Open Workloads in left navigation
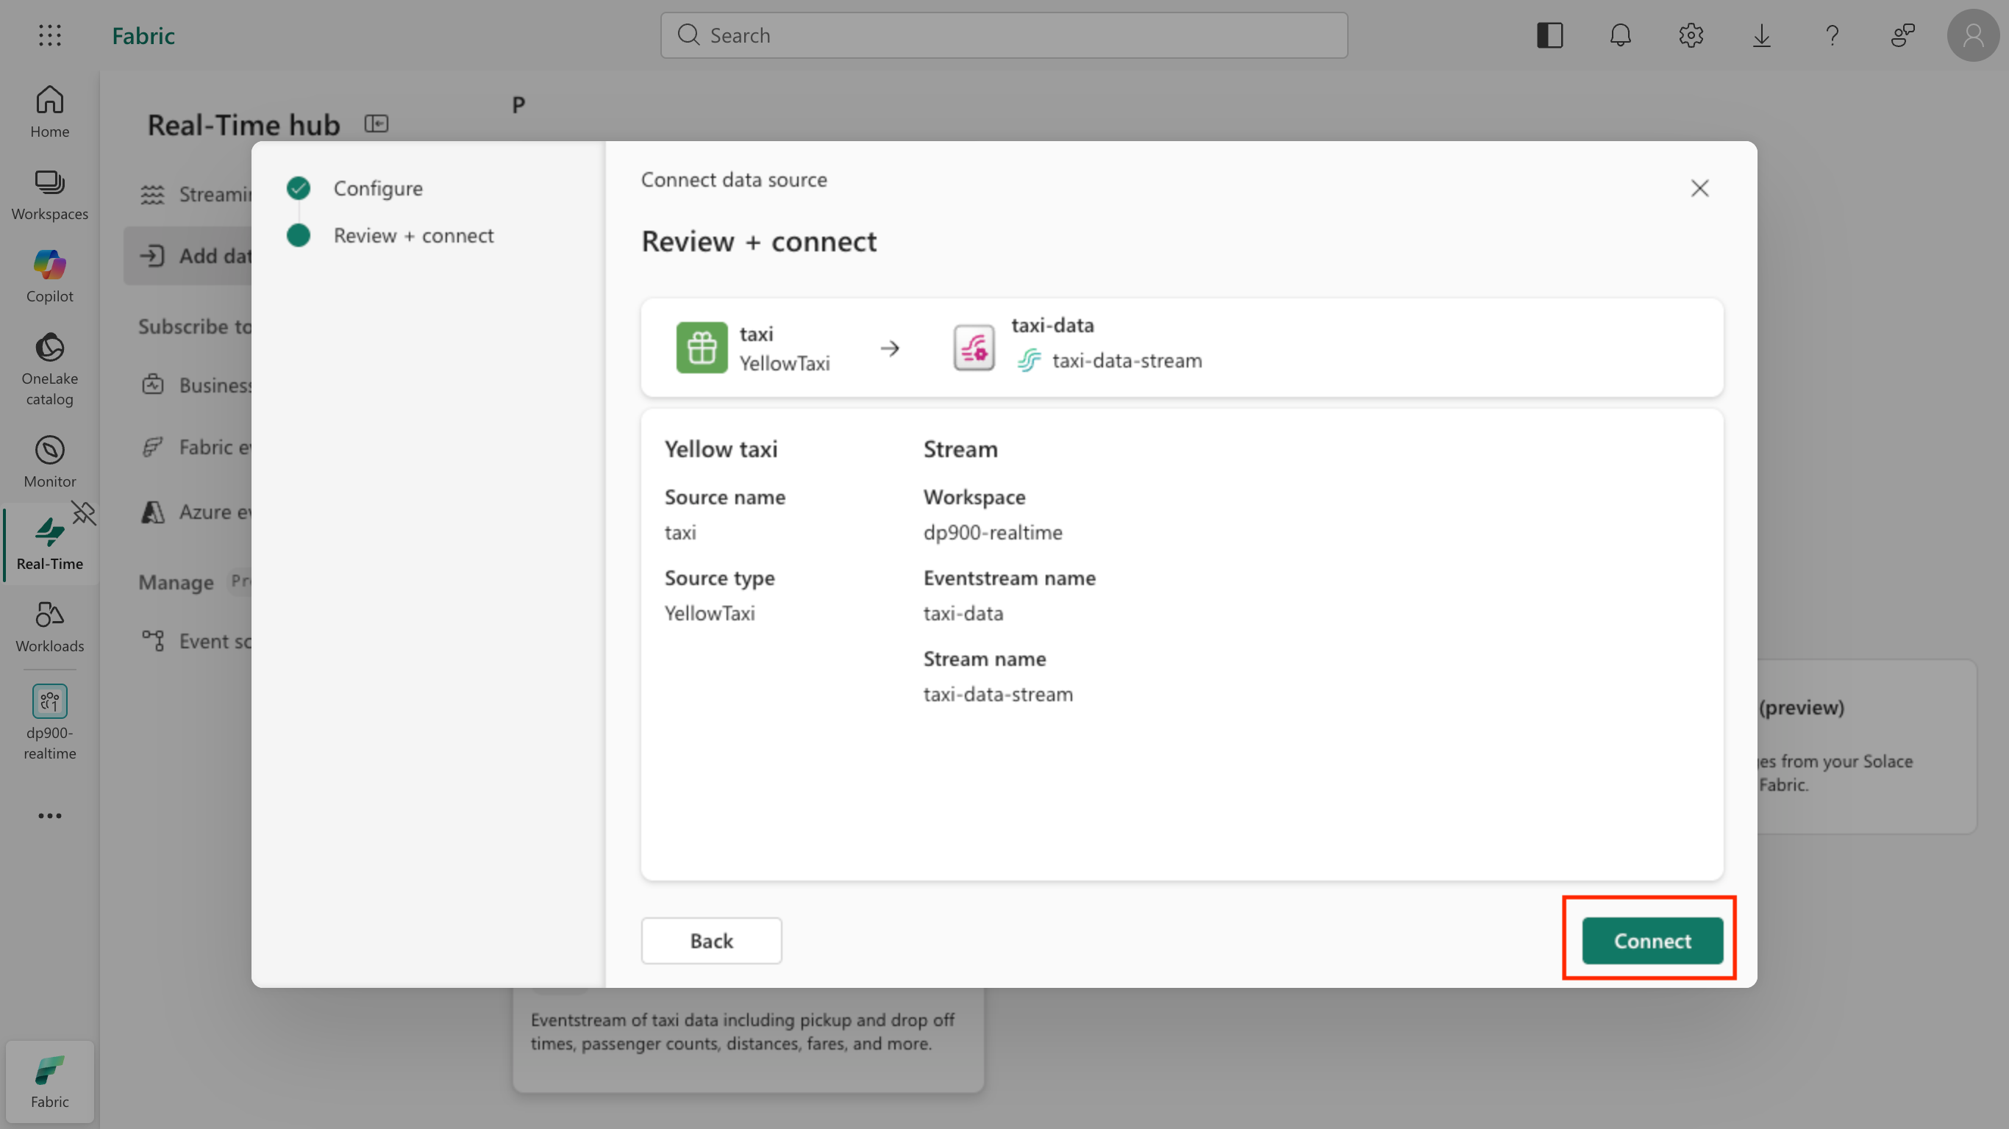2009x1129 pixels. point(50,626)
